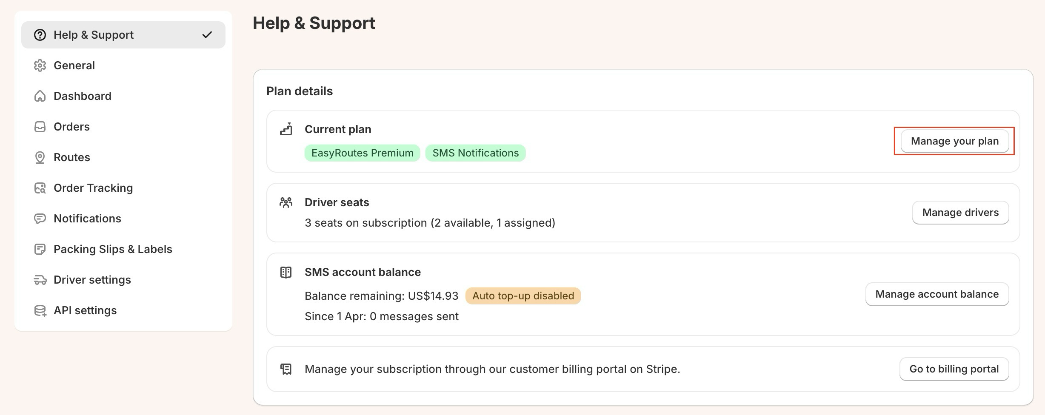1045x415 pixels.
Task: Click the General gear icon in sidebar
Action: (40, 65)
